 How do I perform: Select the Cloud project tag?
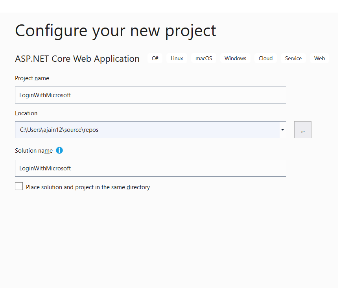(265, 58)
